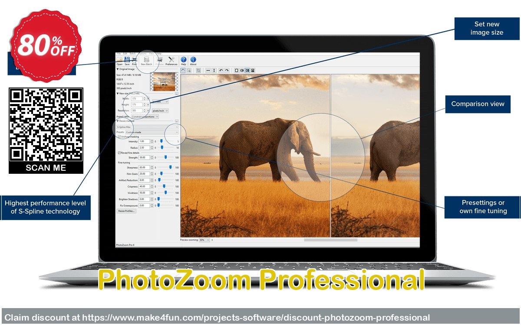Click the Height input field

(x=137, y=104)
